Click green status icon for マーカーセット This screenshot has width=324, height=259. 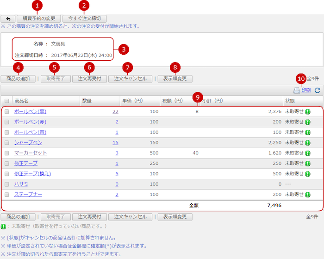(307, 153)
